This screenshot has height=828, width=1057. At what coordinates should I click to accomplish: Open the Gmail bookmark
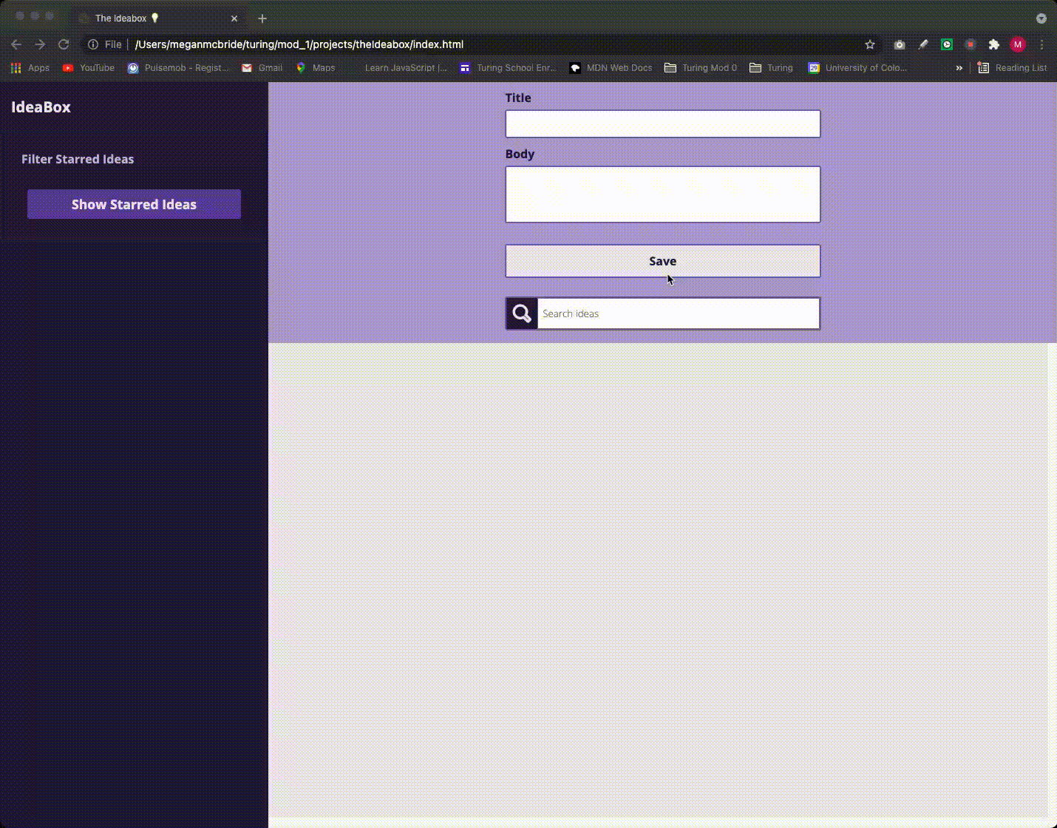[262, 67]
